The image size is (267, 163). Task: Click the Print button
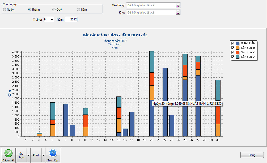coord(36,155)
